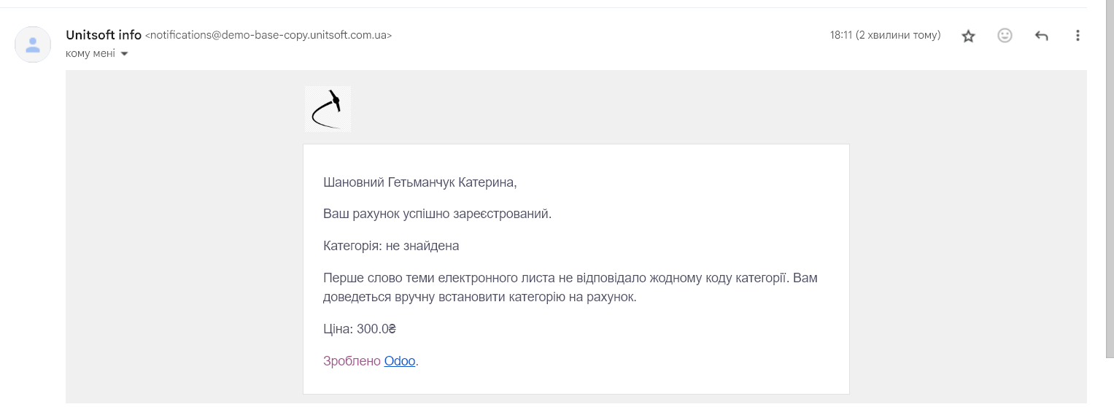Click the timestamp '18:11 (2 хвилини тому)'

[885, 35]
